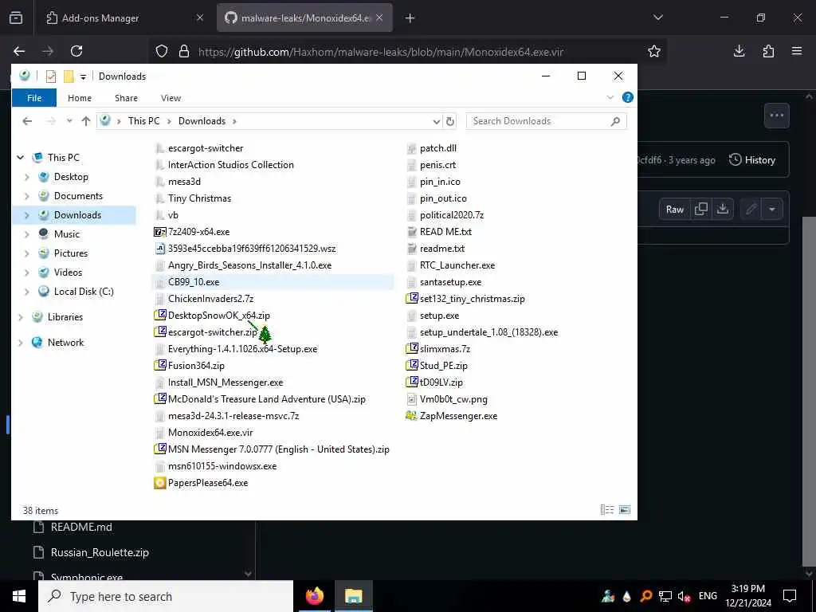Open README.md in GitHub file list
The height and width of the screenshot is (612, 816).
click(81, 527)
